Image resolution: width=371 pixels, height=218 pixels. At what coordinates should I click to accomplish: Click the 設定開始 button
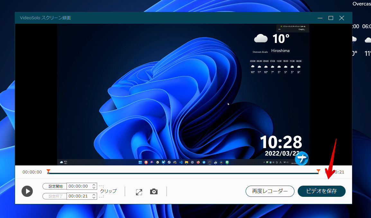click(x=55, y=186)
